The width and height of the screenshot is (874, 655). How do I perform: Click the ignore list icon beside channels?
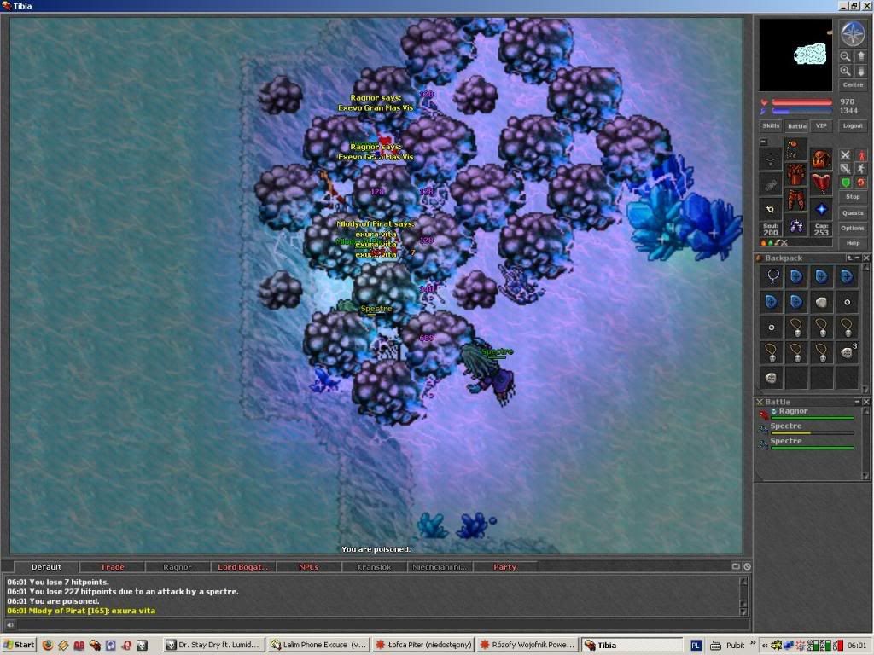pos(747,566)
